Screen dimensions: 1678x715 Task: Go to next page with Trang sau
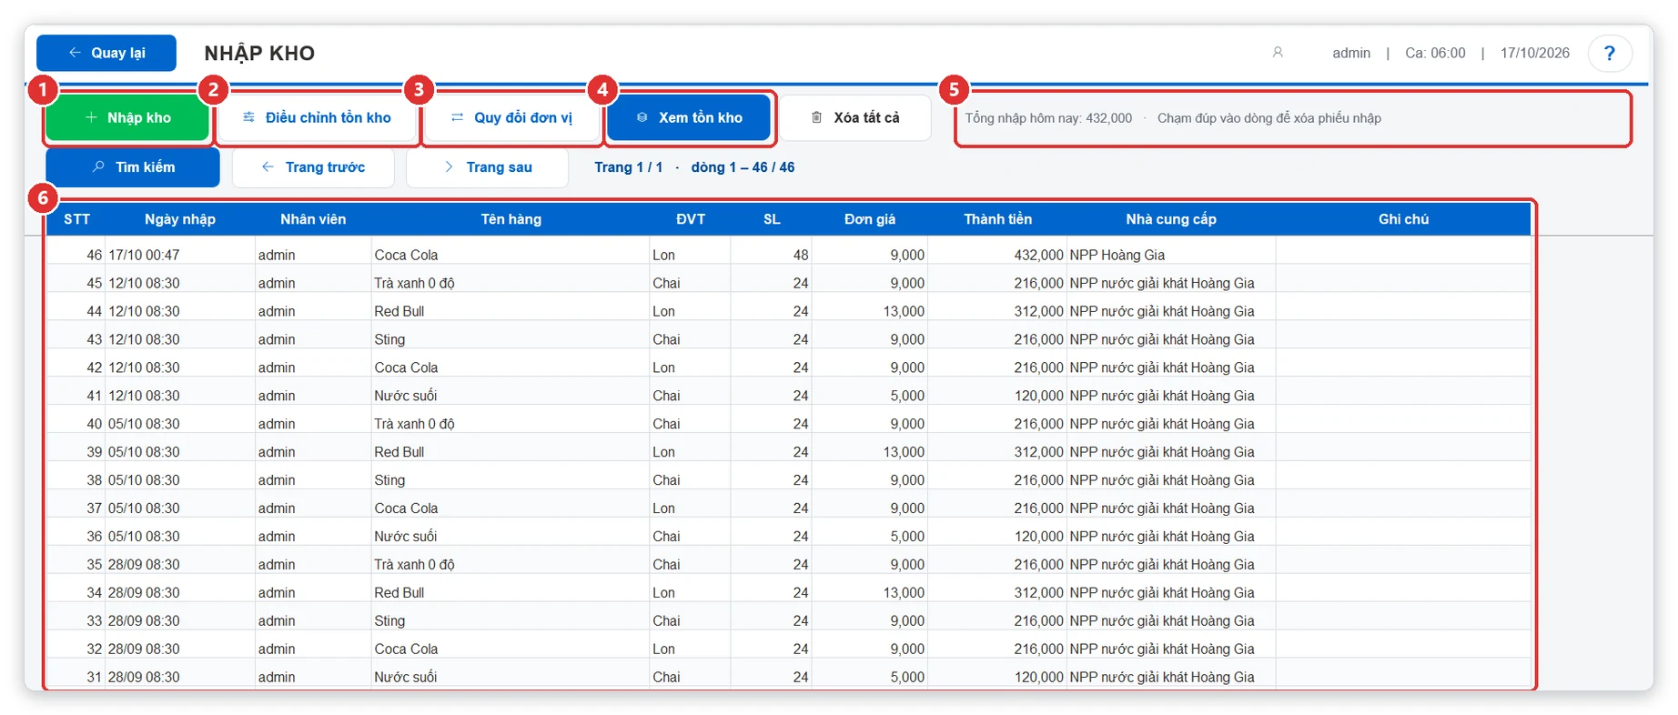pyautogui.click(x=488, y=167)
